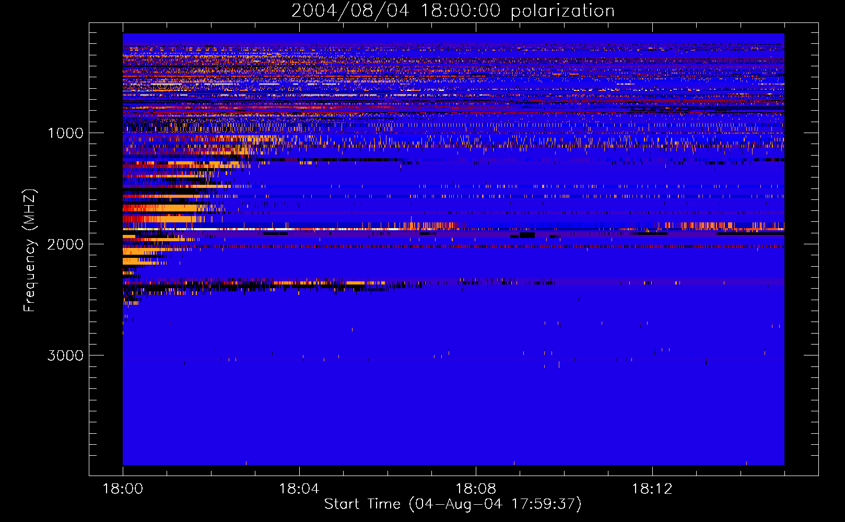Click the "18:04" time tick label
The image size is (845, 522).
[x=299, y=489]
